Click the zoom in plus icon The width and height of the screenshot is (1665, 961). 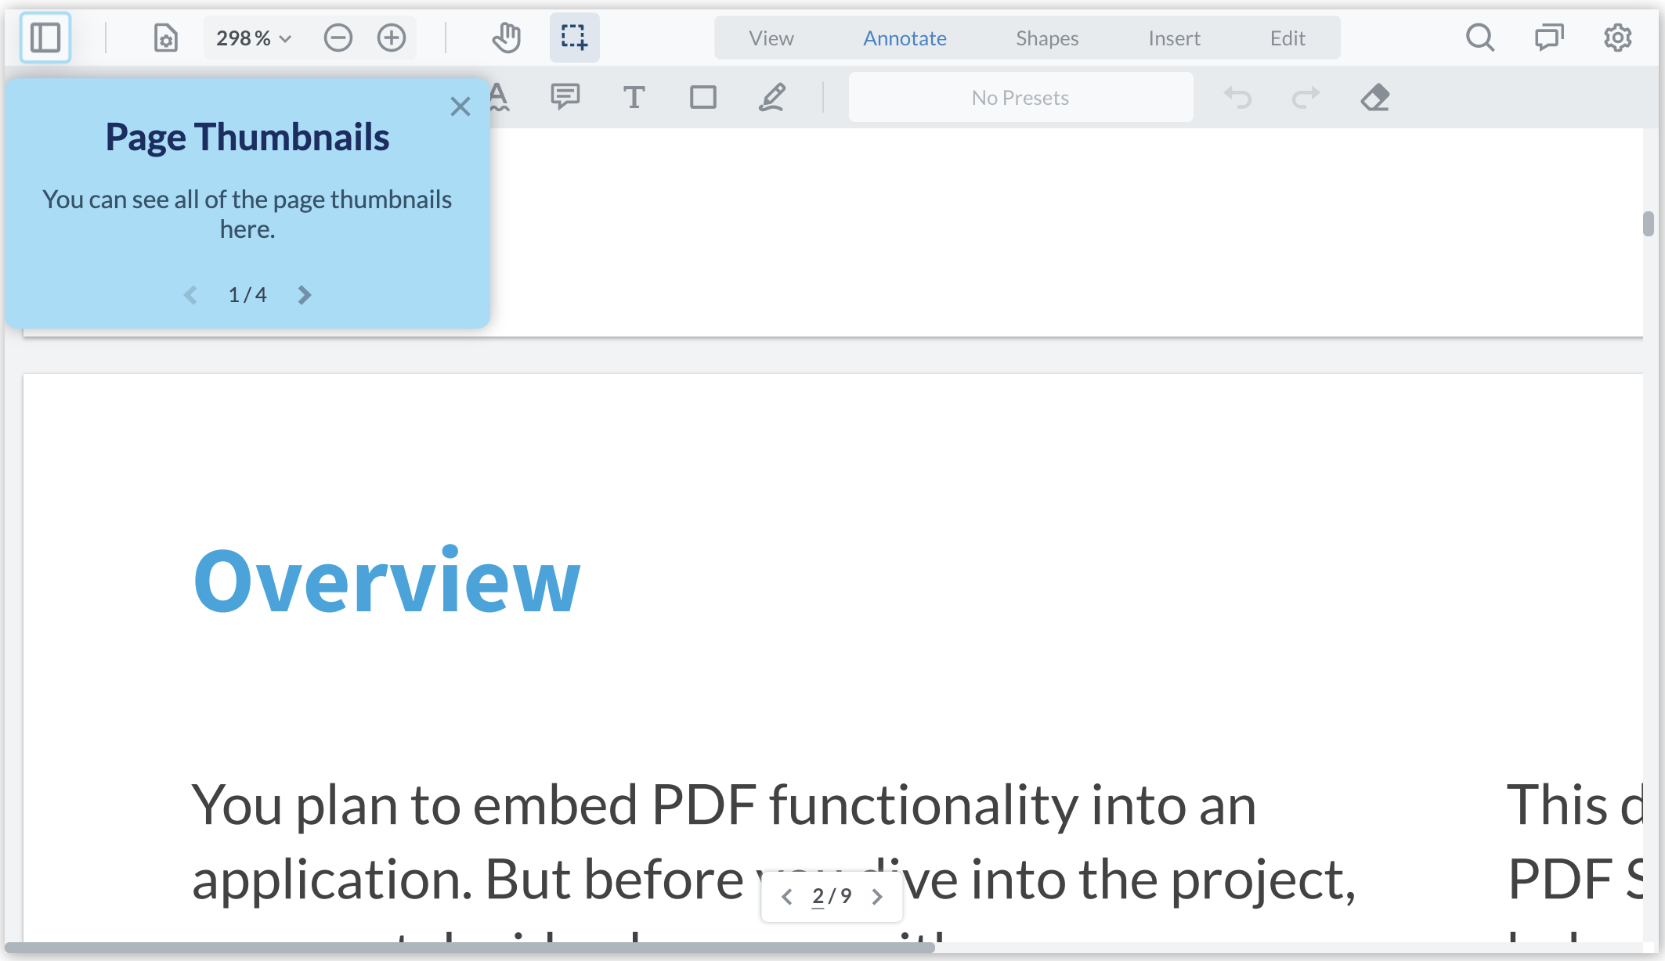pos(392,38)
